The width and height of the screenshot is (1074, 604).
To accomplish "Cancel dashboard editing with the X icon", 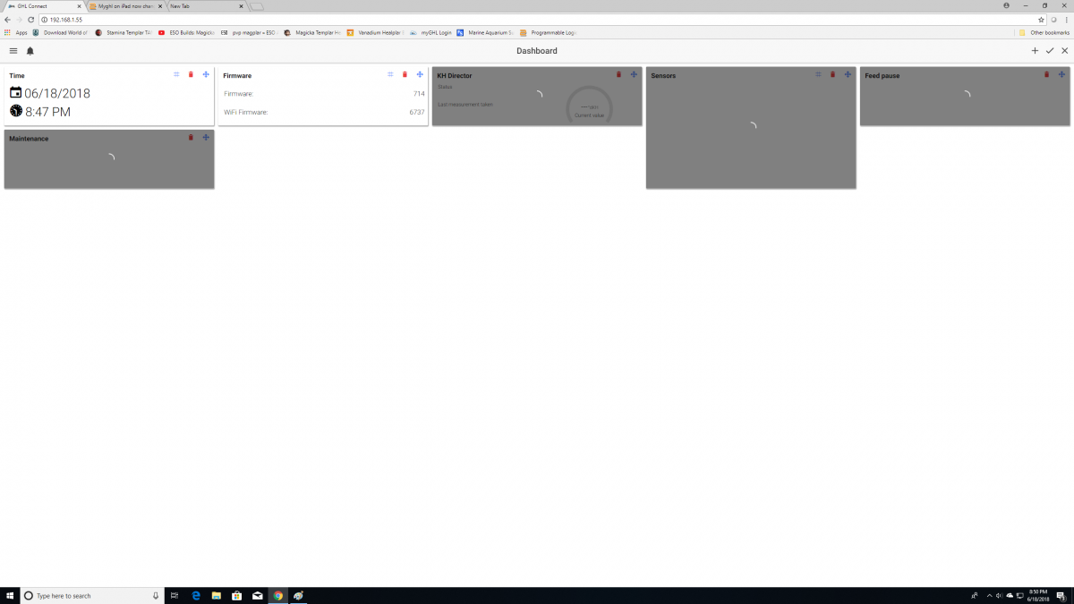I will pos(1064,51).
